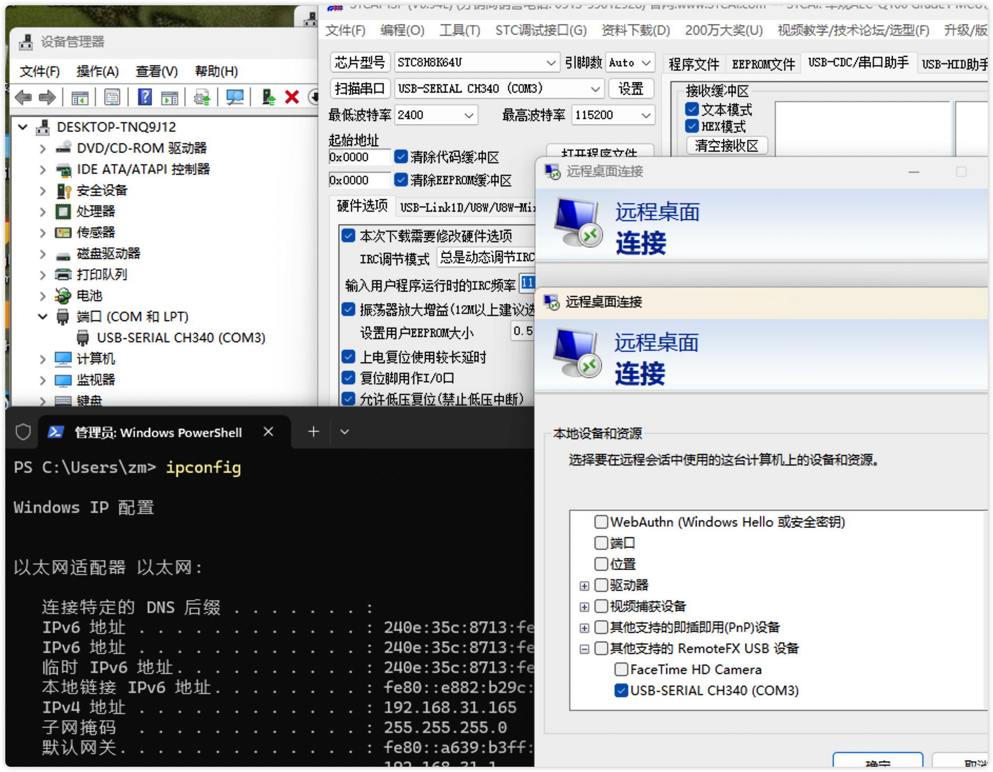The height and width of the screenshot is (772, 993).
Task: Open the STC调试接口(G) menu
Action: pyautogui.click(x=541, y=30)
